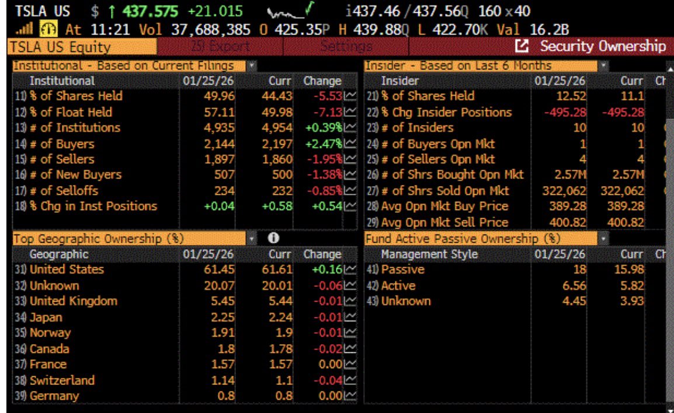Click the Change header in Institutional table
Viewport: 674px width, 413px height.
(x=322, y=80)
